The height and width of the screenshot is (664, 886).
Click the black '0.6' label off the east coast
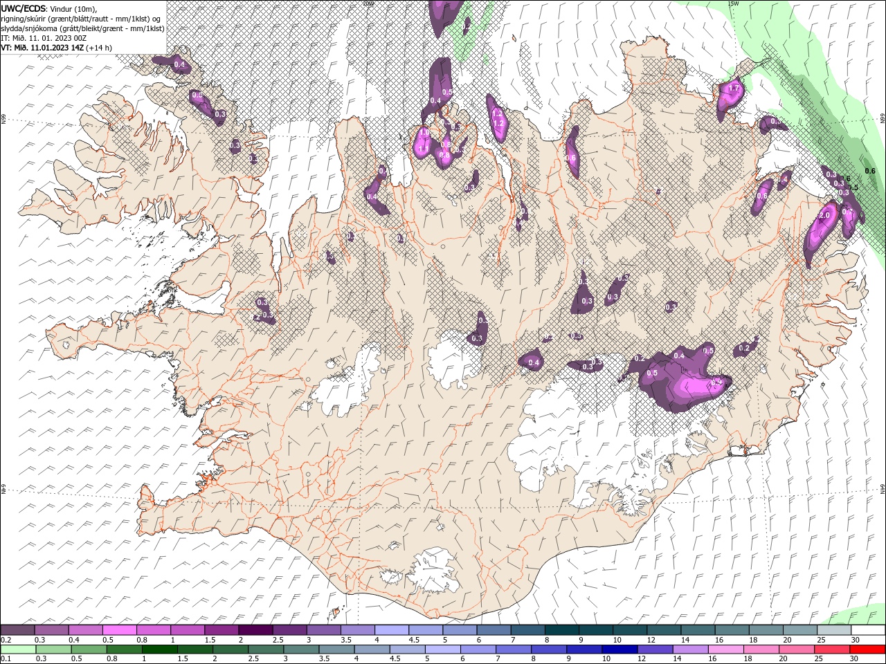click(x=870, y=171)
